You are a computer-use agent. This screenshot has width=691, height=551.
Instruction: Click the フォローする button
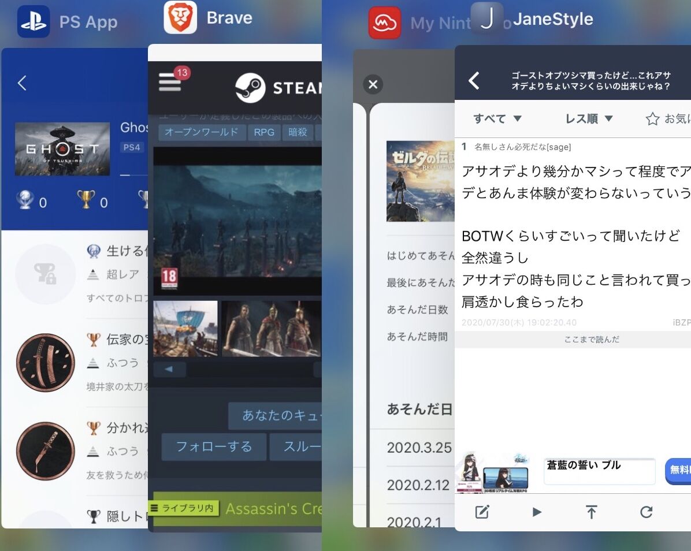click(214, 446)
